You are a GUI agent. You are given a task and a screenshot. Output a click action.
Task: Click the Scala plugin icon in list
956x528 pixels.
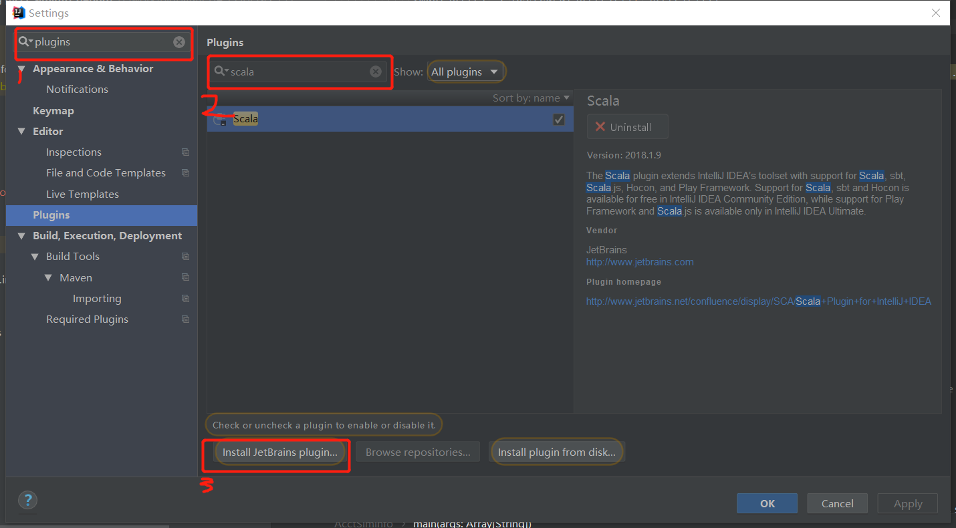219,120
